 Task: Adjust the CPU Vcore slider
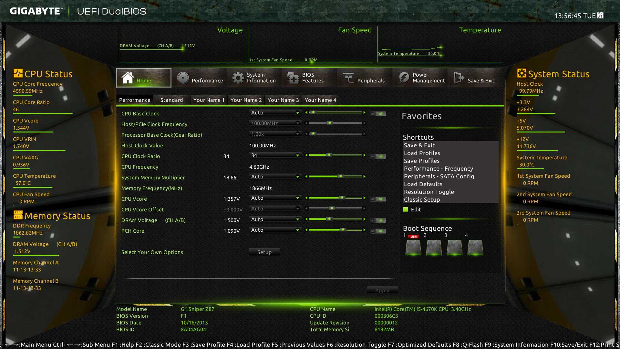pos(342,198)
